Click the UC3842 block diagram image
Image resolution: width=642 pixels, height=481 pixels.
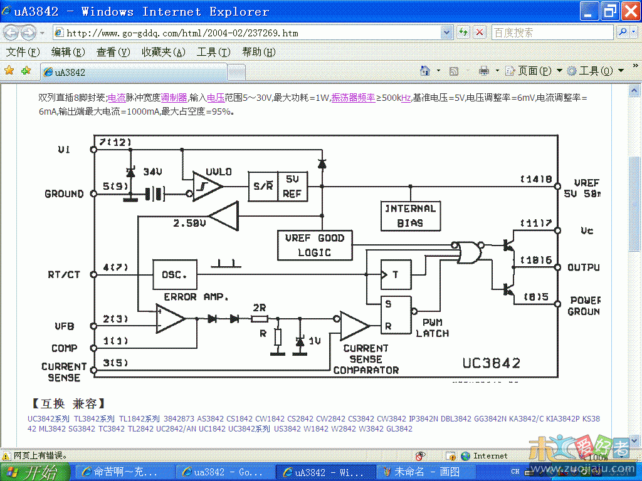point(322,257)
